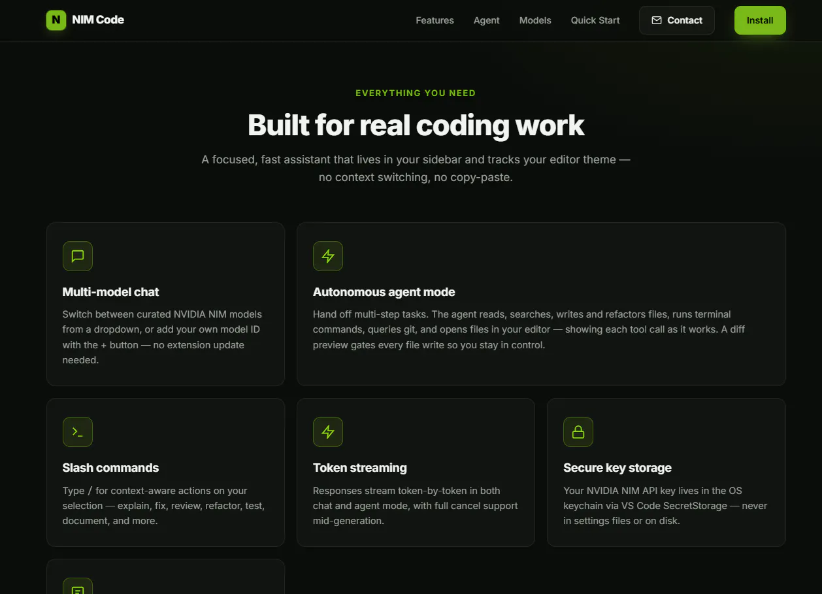Click the description 'Responses stream token-by-token'
Image resolution: width=822 pixels, height=594 pixels.
point(416,506)
